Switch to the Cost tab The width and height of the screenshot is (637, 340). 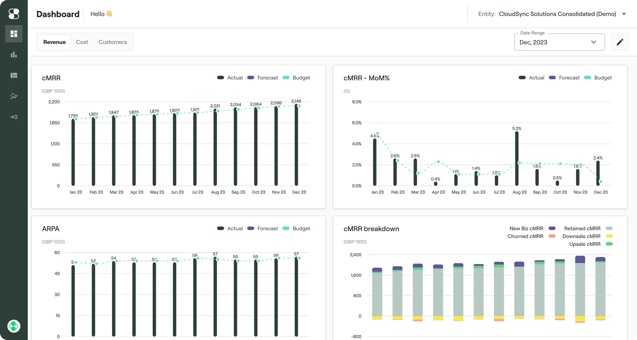[x=82, y=42]
